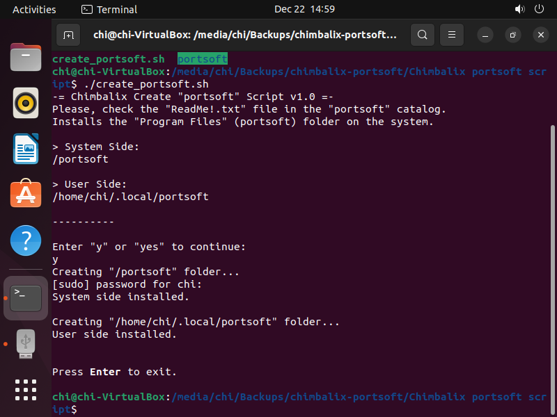Open the USB drive from the dock
The width and height of the screenshot is (557, 417).
(x=26, y=343)
